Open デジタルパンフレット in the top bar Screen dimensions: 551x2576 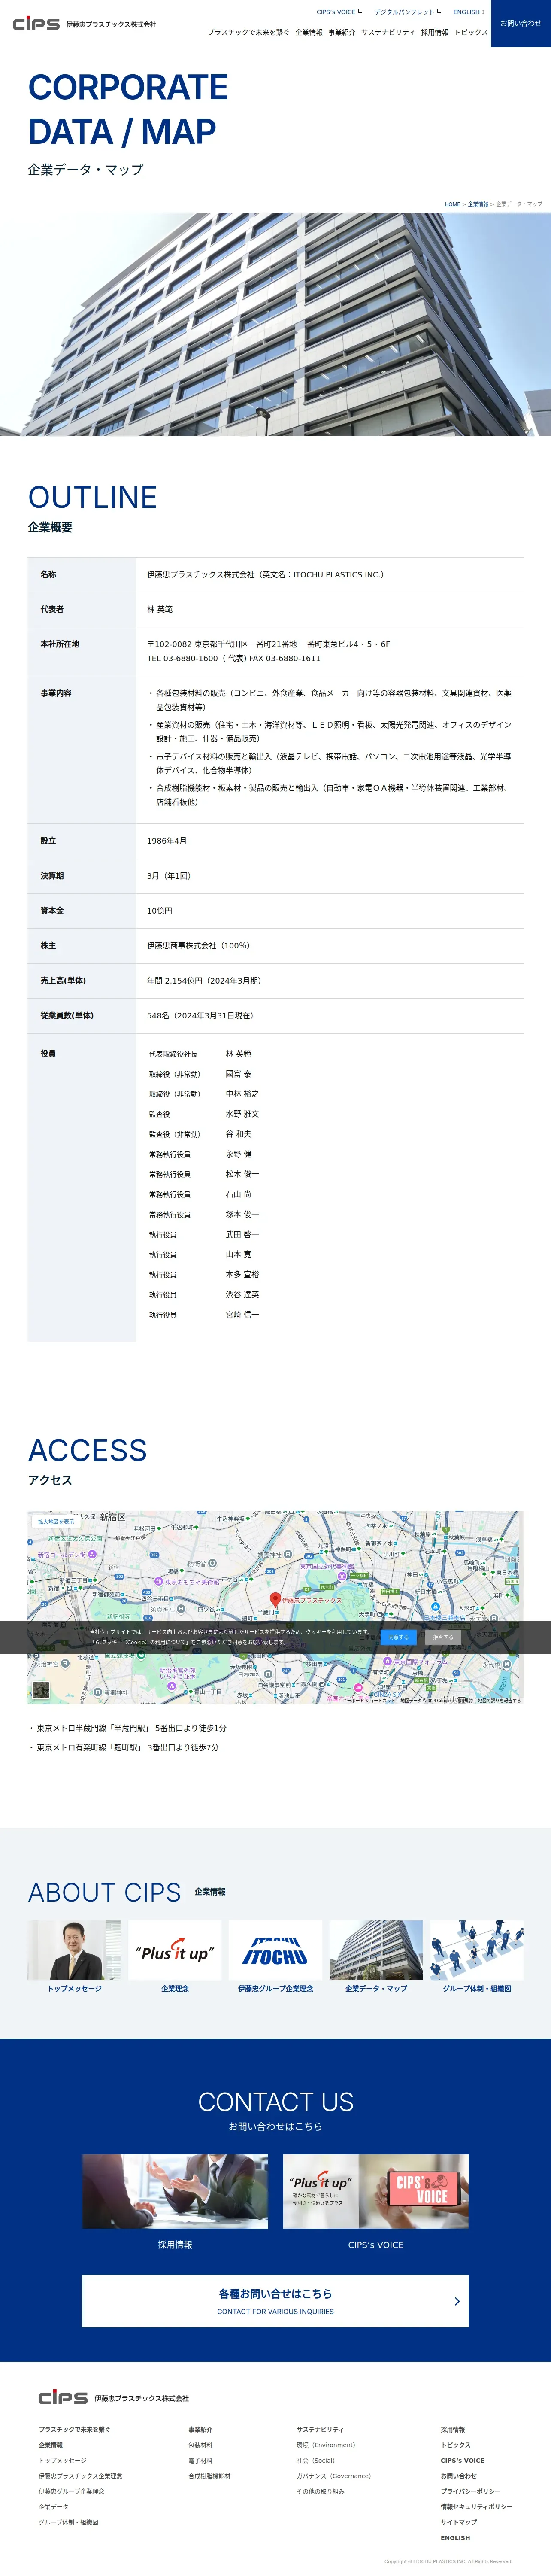pyautogui.click(x=408, y=12)
